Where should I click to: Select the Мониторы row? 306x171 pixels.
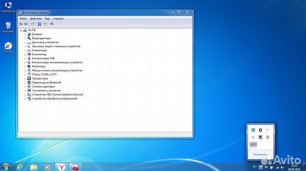point(39,67)
